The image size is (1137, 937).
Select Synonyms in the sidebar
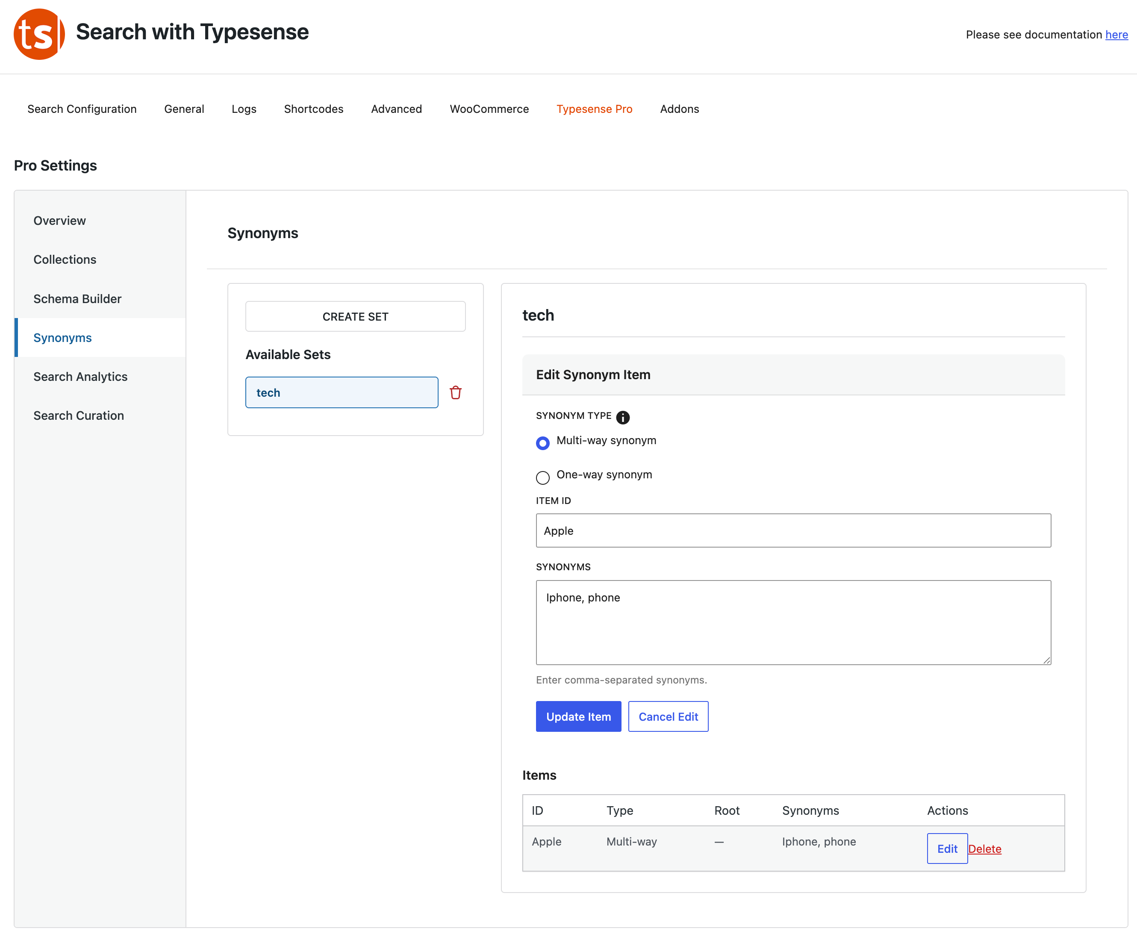pos(100,337)
